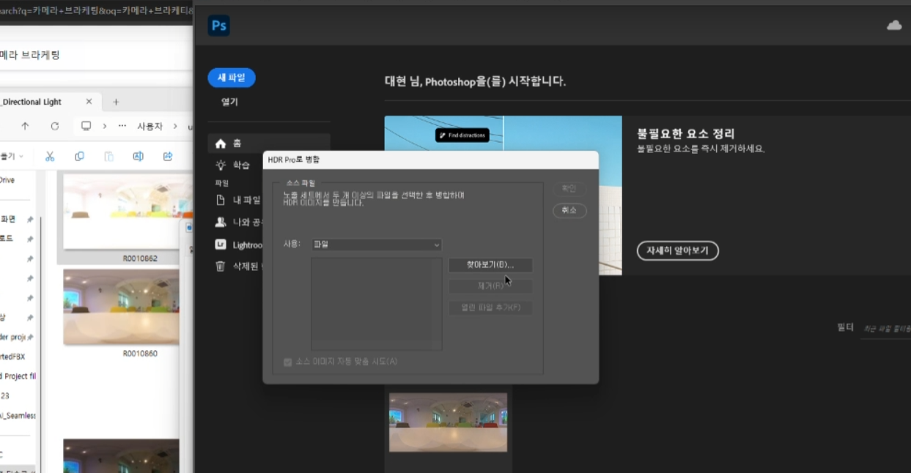Open 학습 with the lightbulb icon

(x=235, y=165)
